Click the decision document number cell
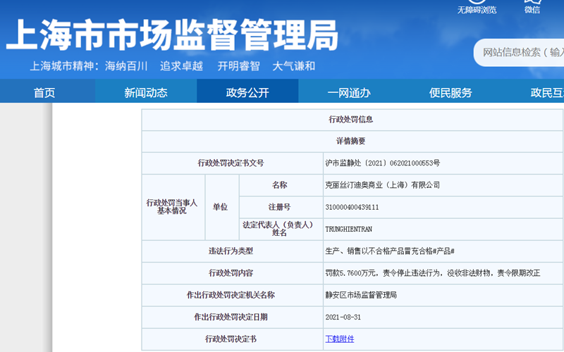Image resolution: width=564 pixels, height=352 pixels. 443,163
